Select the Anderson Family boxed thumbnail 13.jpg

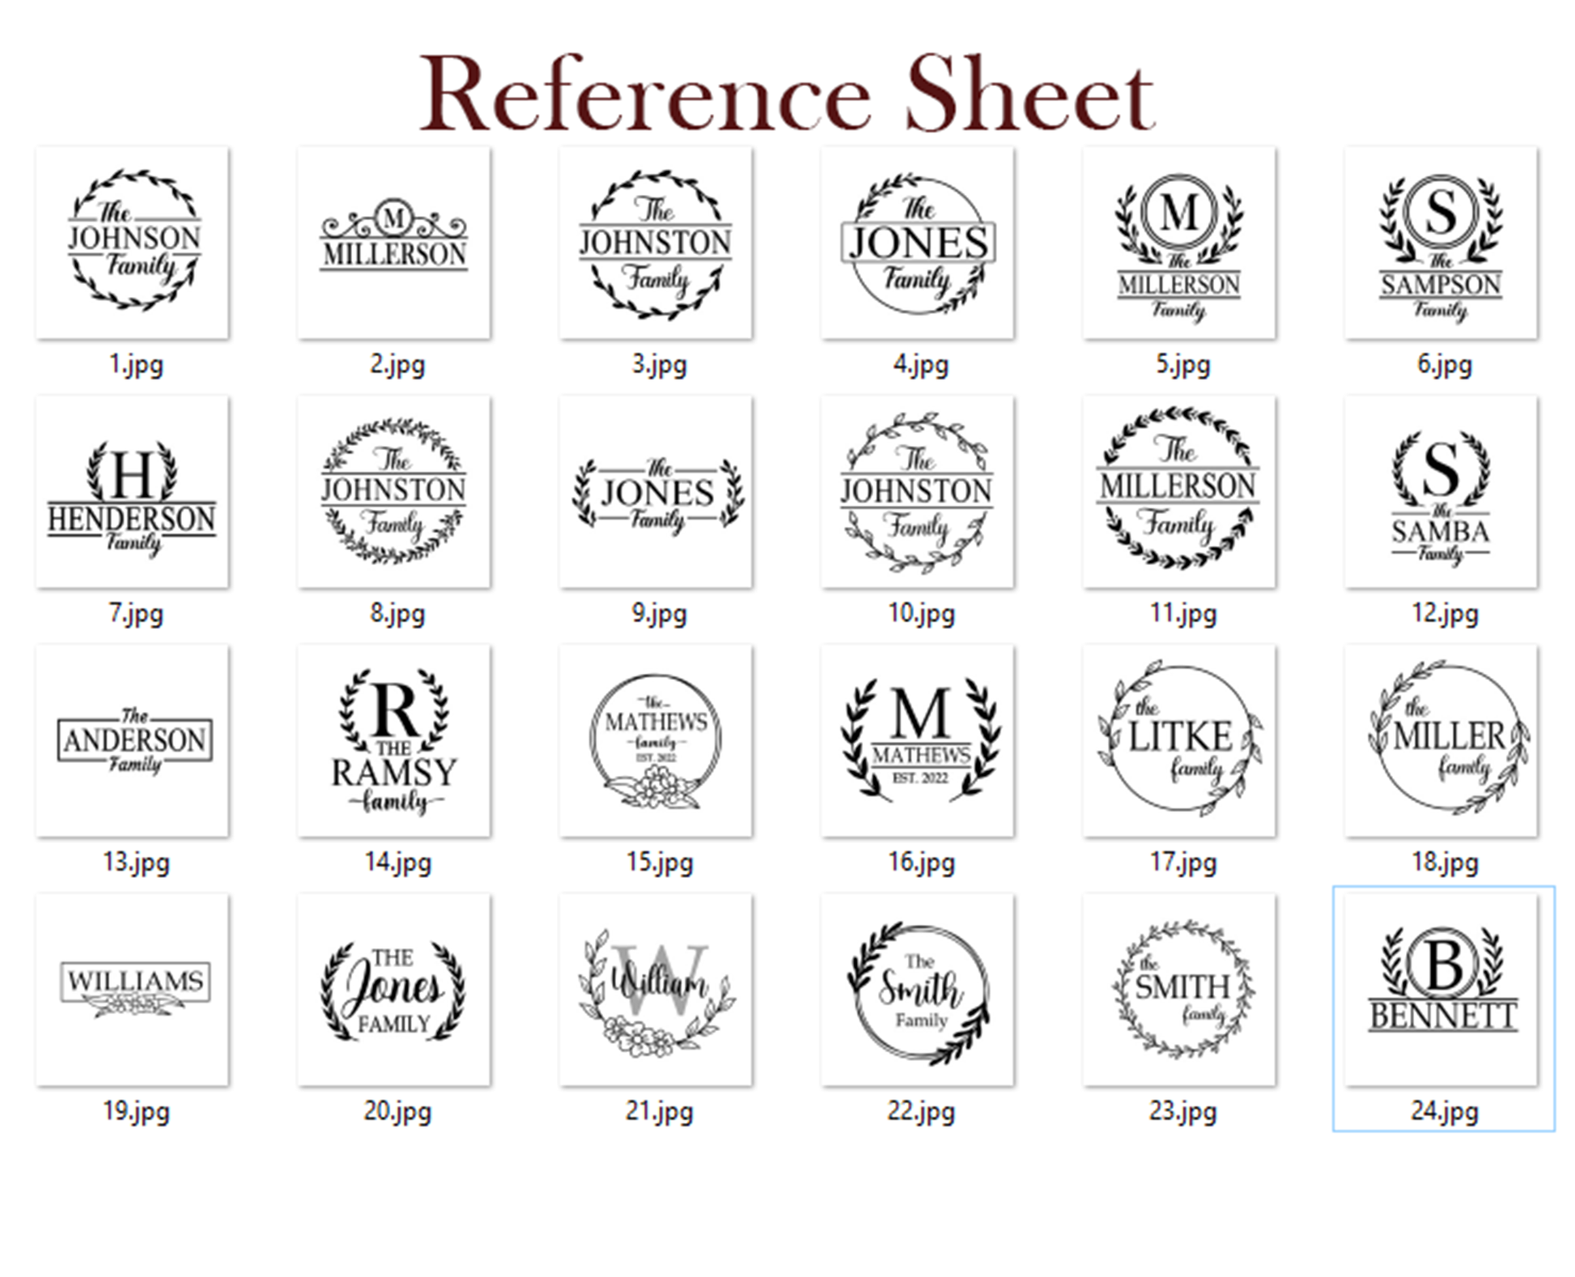coord(133,740)
